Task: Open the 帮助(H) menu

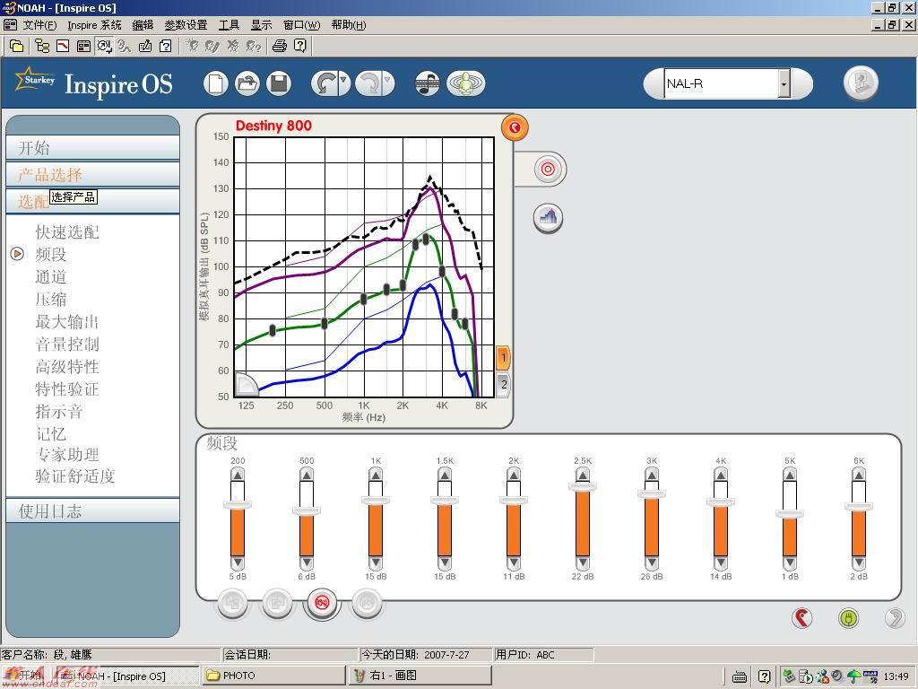Action: [x=349, y=24]
